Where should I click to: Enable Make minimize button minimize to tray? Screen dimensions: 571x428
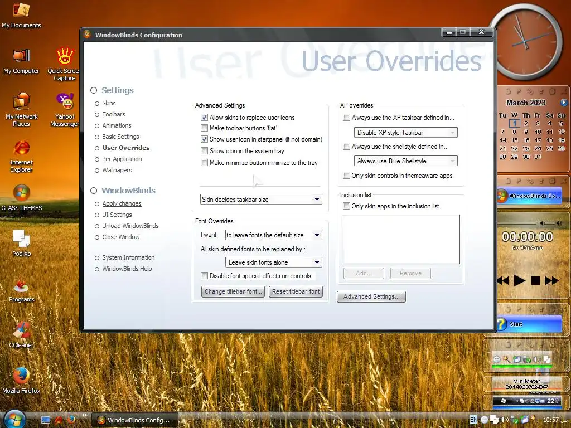coord(204,162)
